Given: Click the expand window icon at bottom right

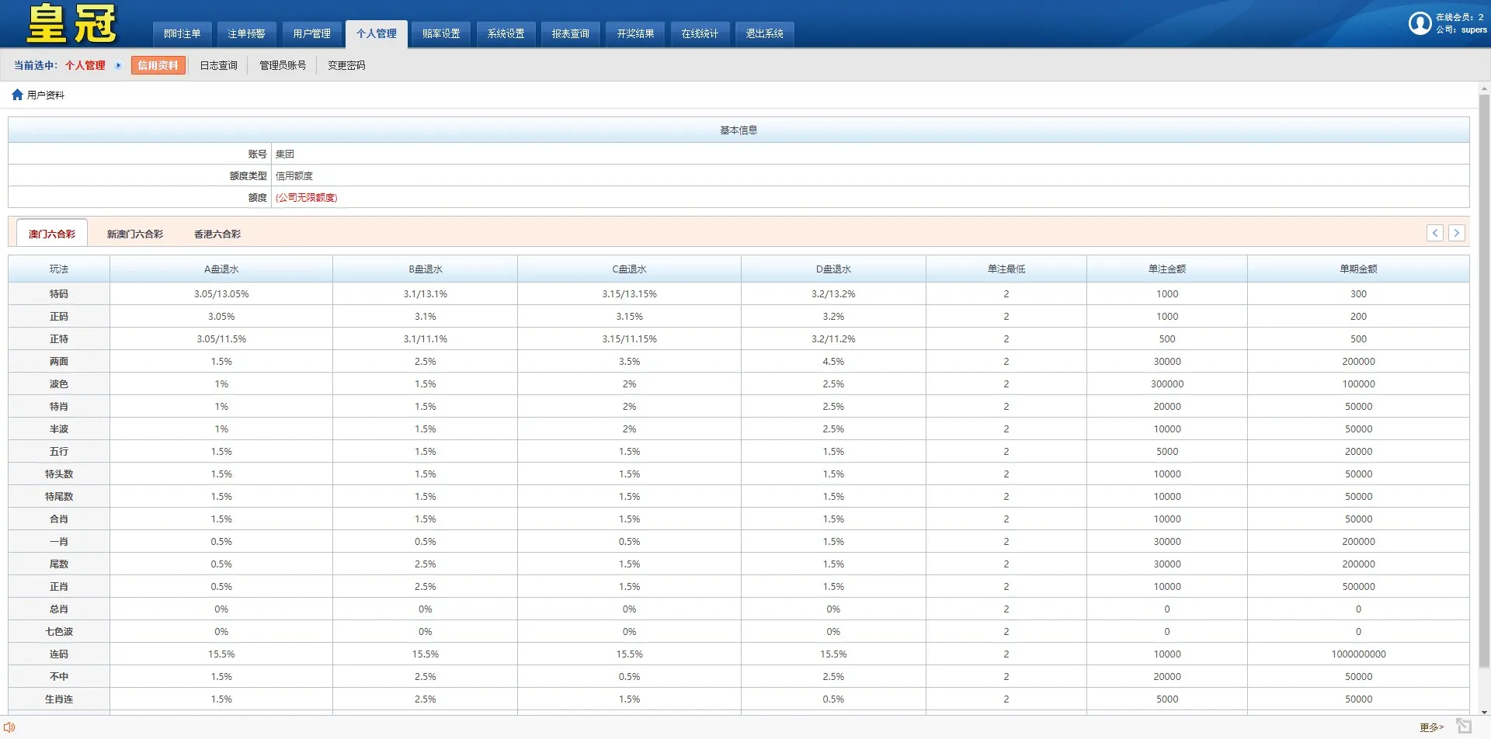Looking at the screenshot, I should [1464, 727].
